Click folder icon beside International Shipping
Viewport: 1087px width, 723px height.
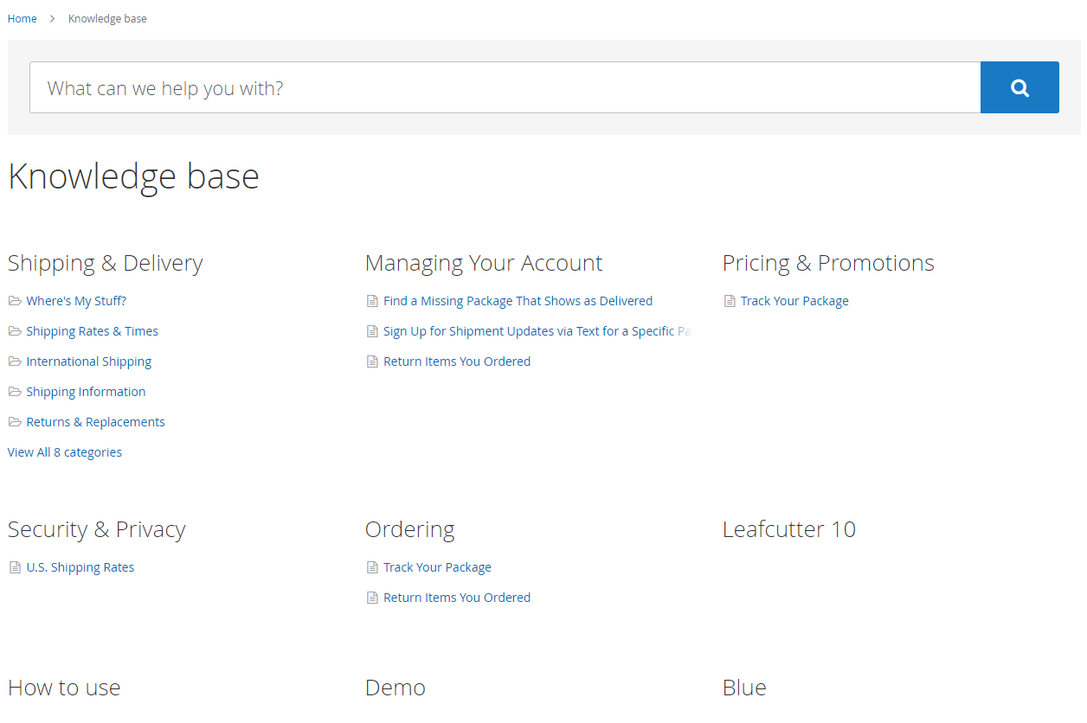[x=15, y=361]
